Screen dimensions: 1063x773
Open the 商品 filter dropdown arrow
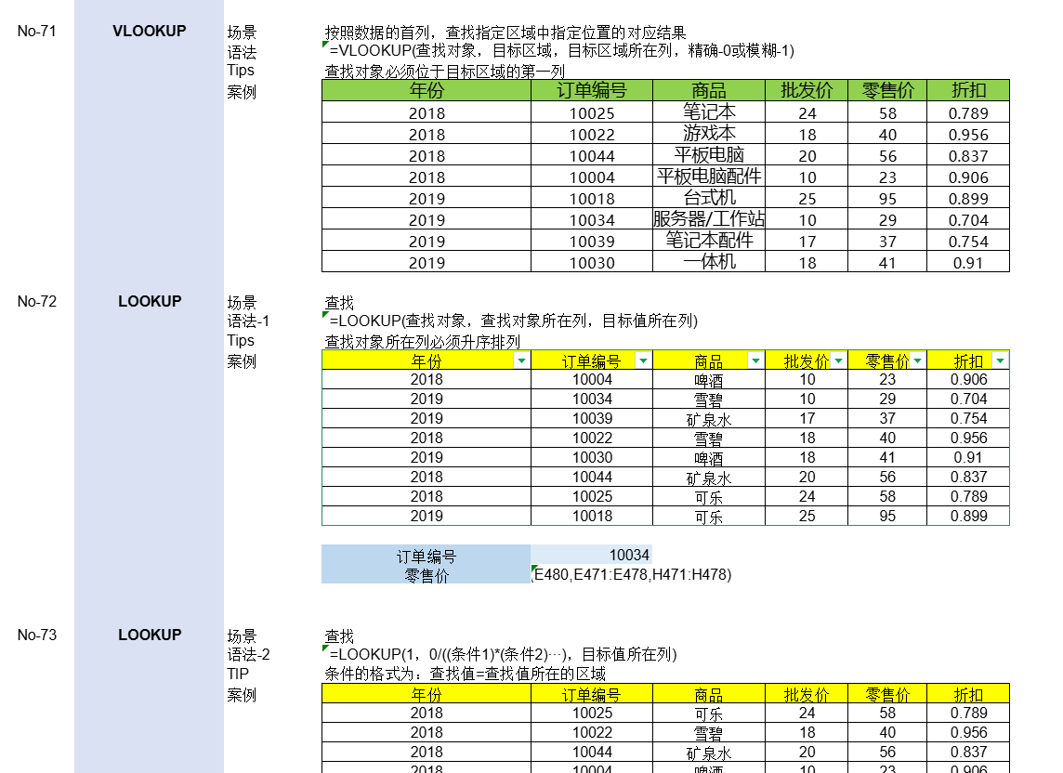[x=755, y=360]
